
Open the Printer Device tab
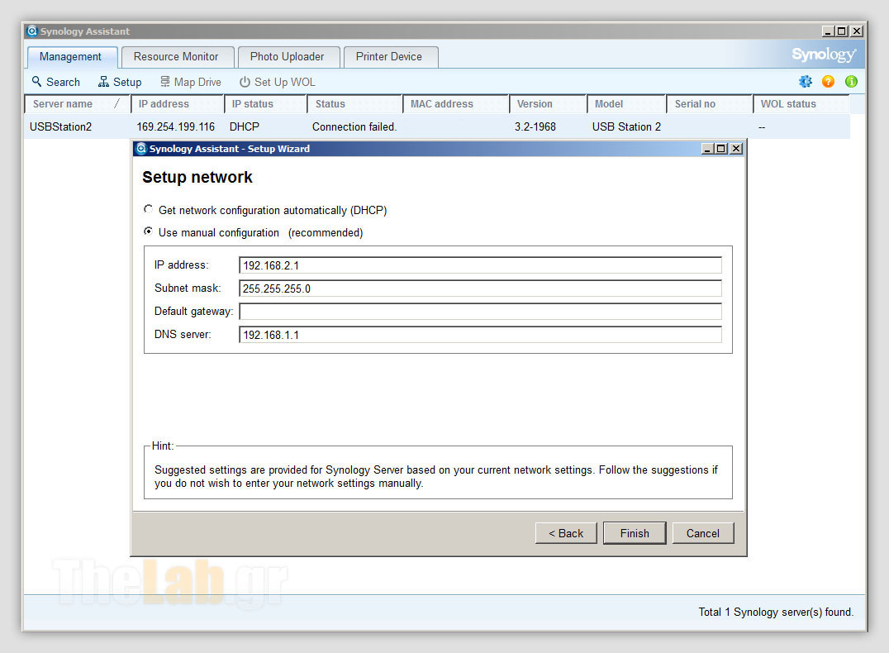(389, 57)
